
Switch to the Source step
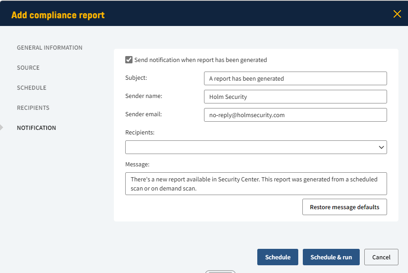tap(28, 67)
